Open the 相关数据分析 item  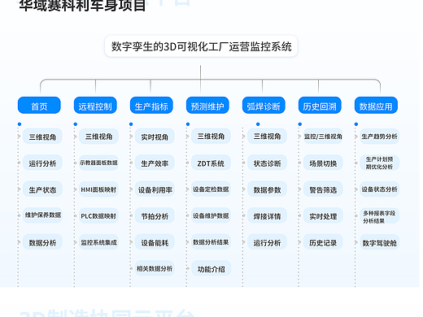[155, 268]
